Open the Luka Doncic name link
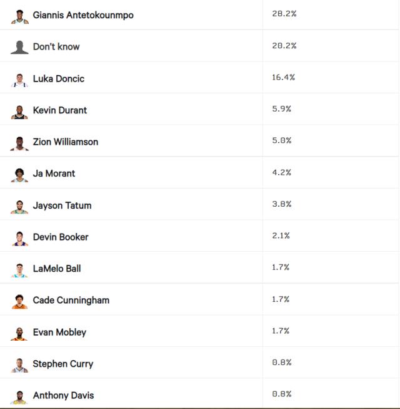 click(x=59, y=78)
